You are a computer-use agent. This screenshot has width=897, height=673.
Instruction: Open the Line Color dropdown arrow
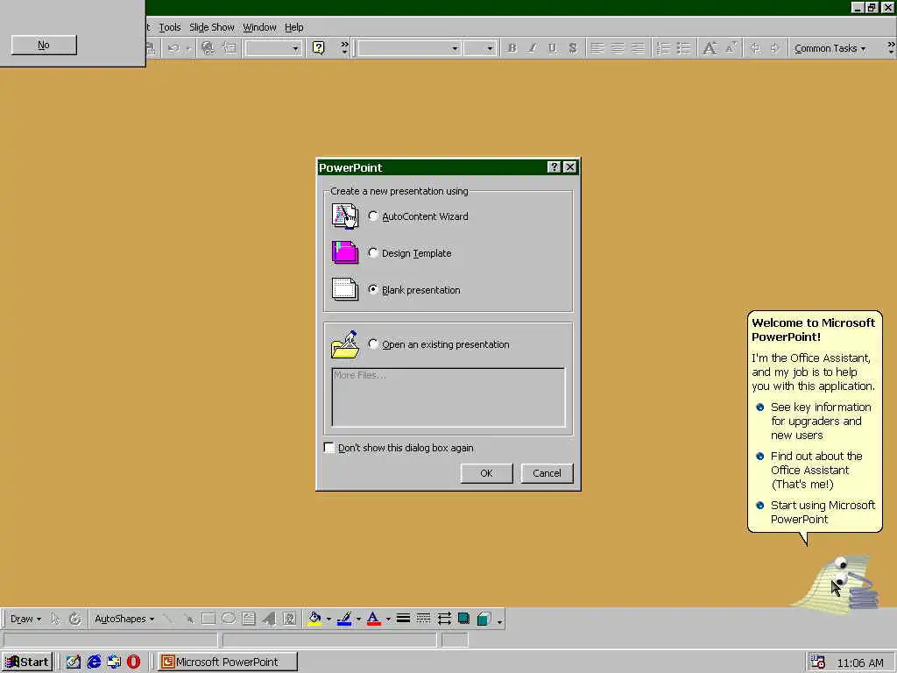(x=358, y=619)
